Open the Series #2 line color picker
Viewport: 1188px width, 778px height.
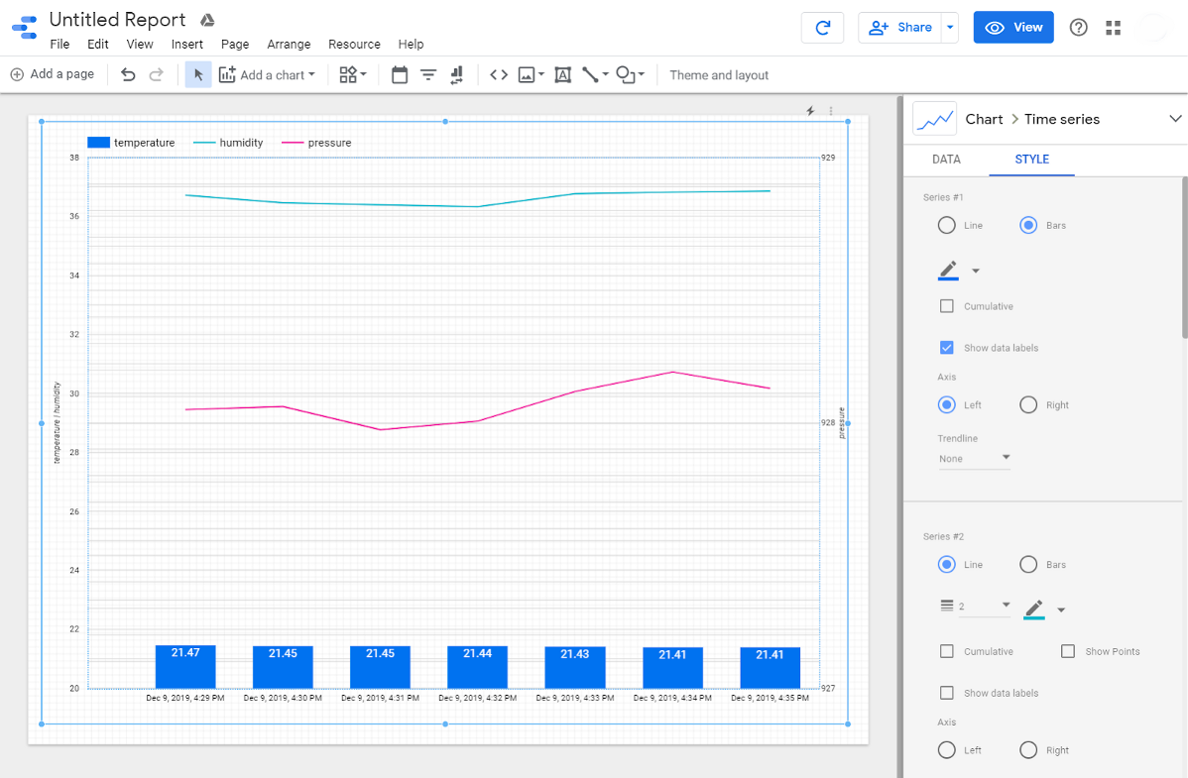[1036, 609]
